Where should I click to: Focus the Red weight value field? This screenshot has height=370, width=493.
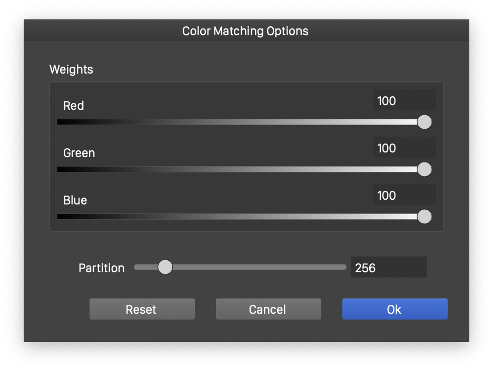404,100
